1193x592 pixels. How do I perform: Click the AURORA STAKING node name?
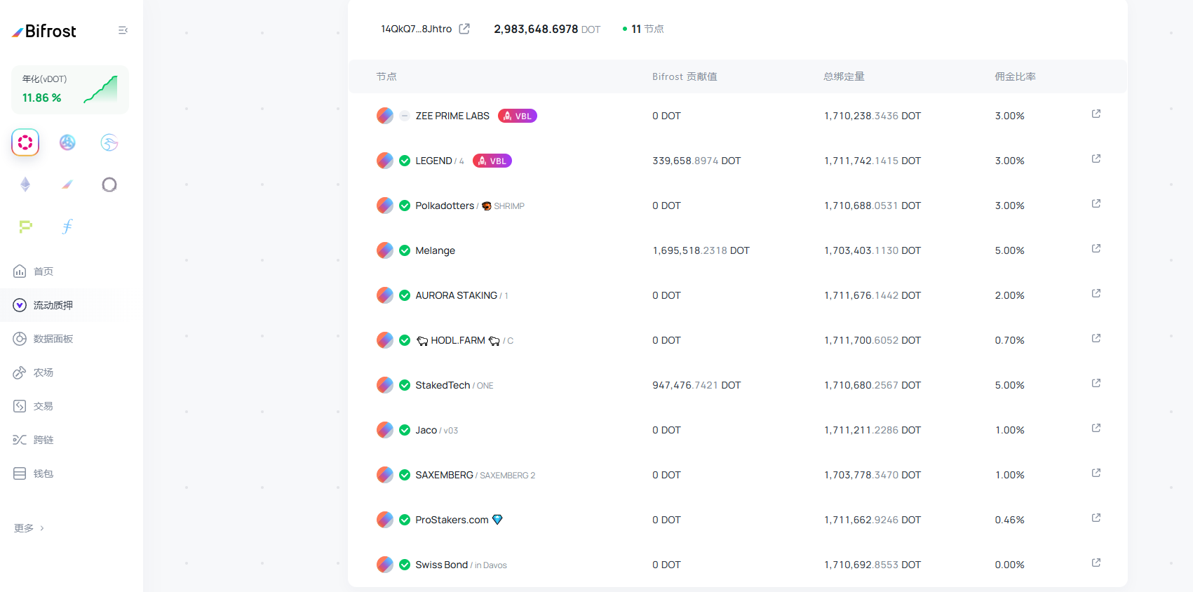[x=456, y=295]
